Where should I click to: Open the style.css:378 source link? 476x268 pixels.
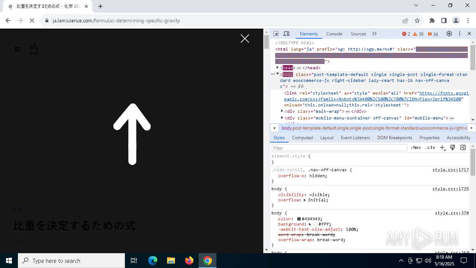coord(452,213)
